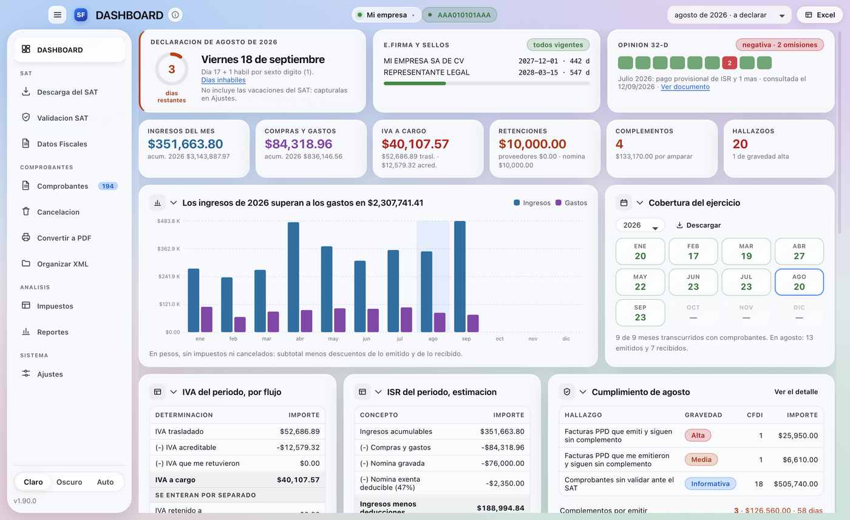Open the period selector agosto de 2026

(x=729, y=15)
